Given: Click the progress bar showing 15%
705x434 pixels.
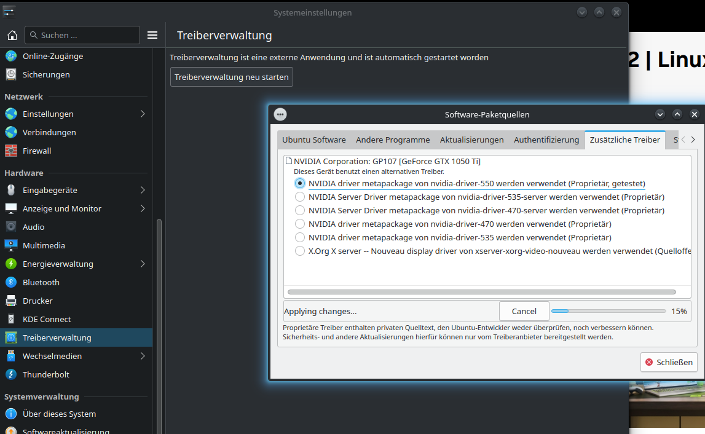Looking at the screenshot, I should 609,311.
